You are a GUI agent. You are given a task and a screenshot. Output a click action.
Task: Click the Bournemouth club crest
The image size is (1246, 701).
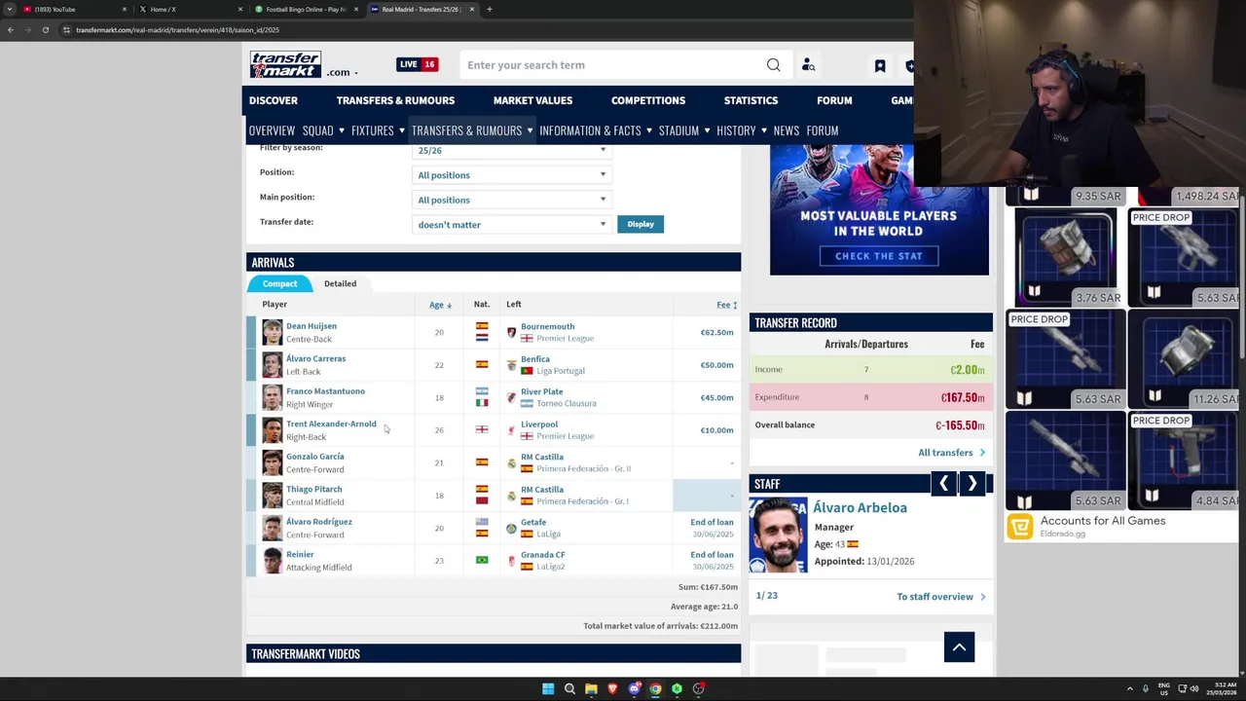click(x=512, y=332)
